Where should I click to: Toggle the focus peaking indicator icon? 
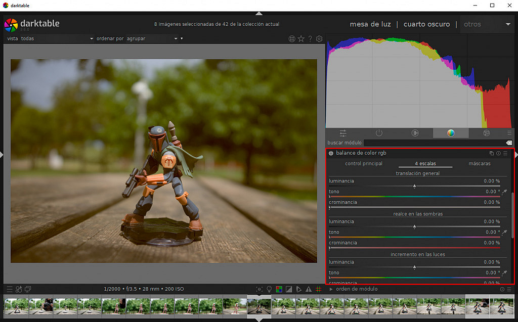pyautogui.click(x=260, y=289)
